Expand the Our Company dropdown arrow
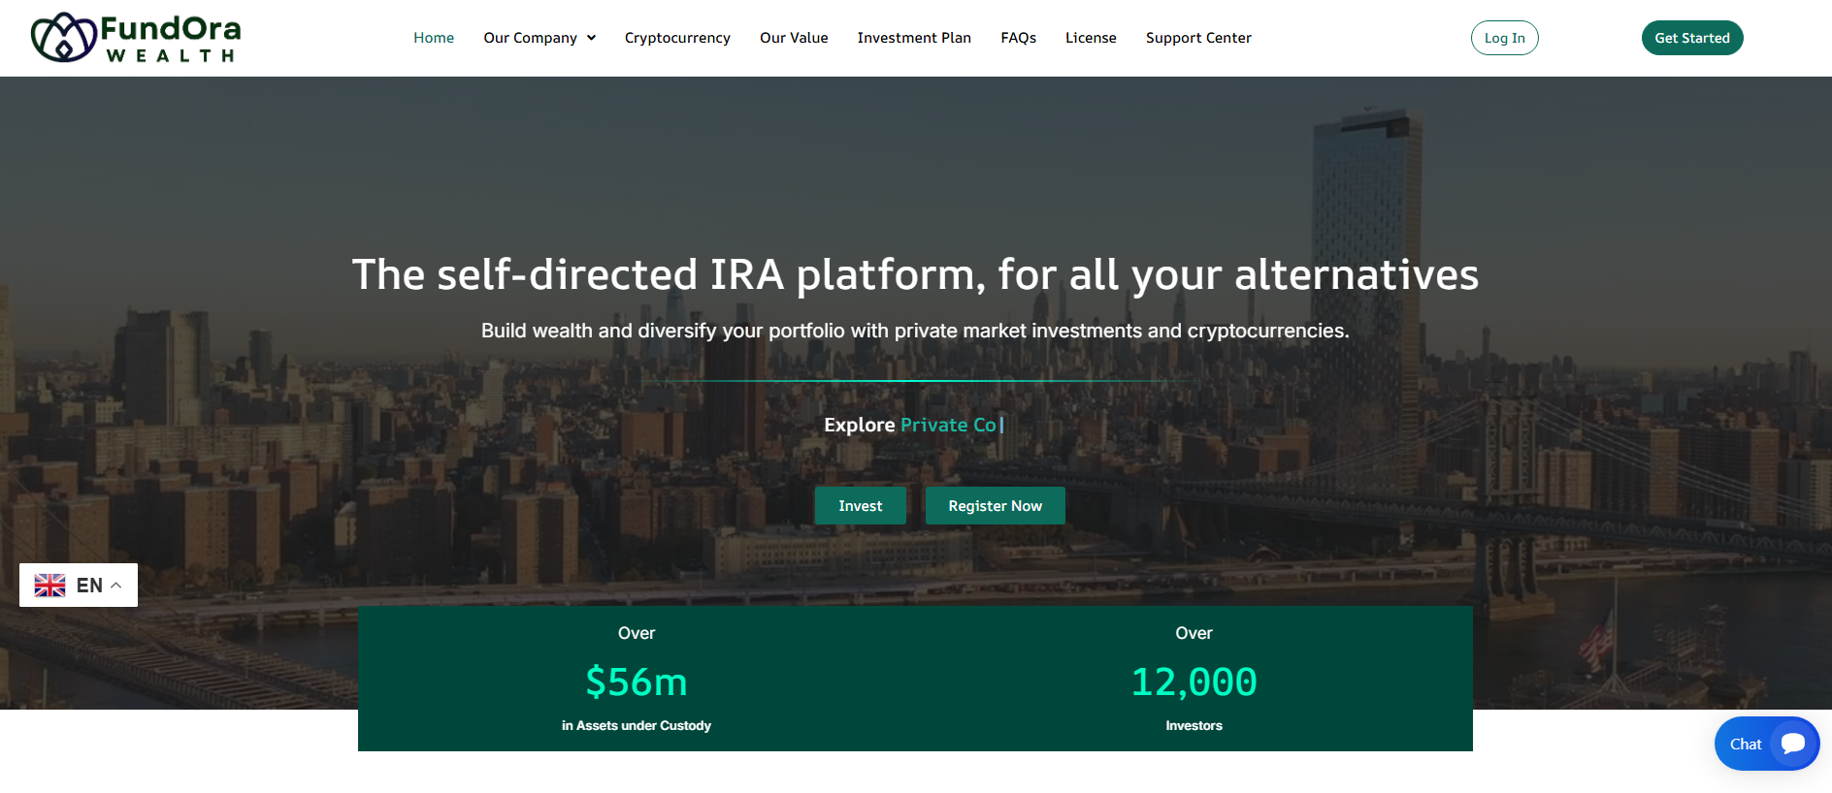Image resolution: width=1832 pixels, height=793 pixels. point(591,38)
